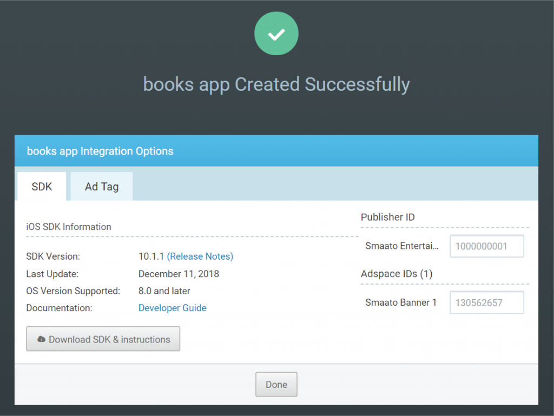The image size is (554, 416).
Task: Select the Publisher ID field showing 1000000001
Action: 487,246
